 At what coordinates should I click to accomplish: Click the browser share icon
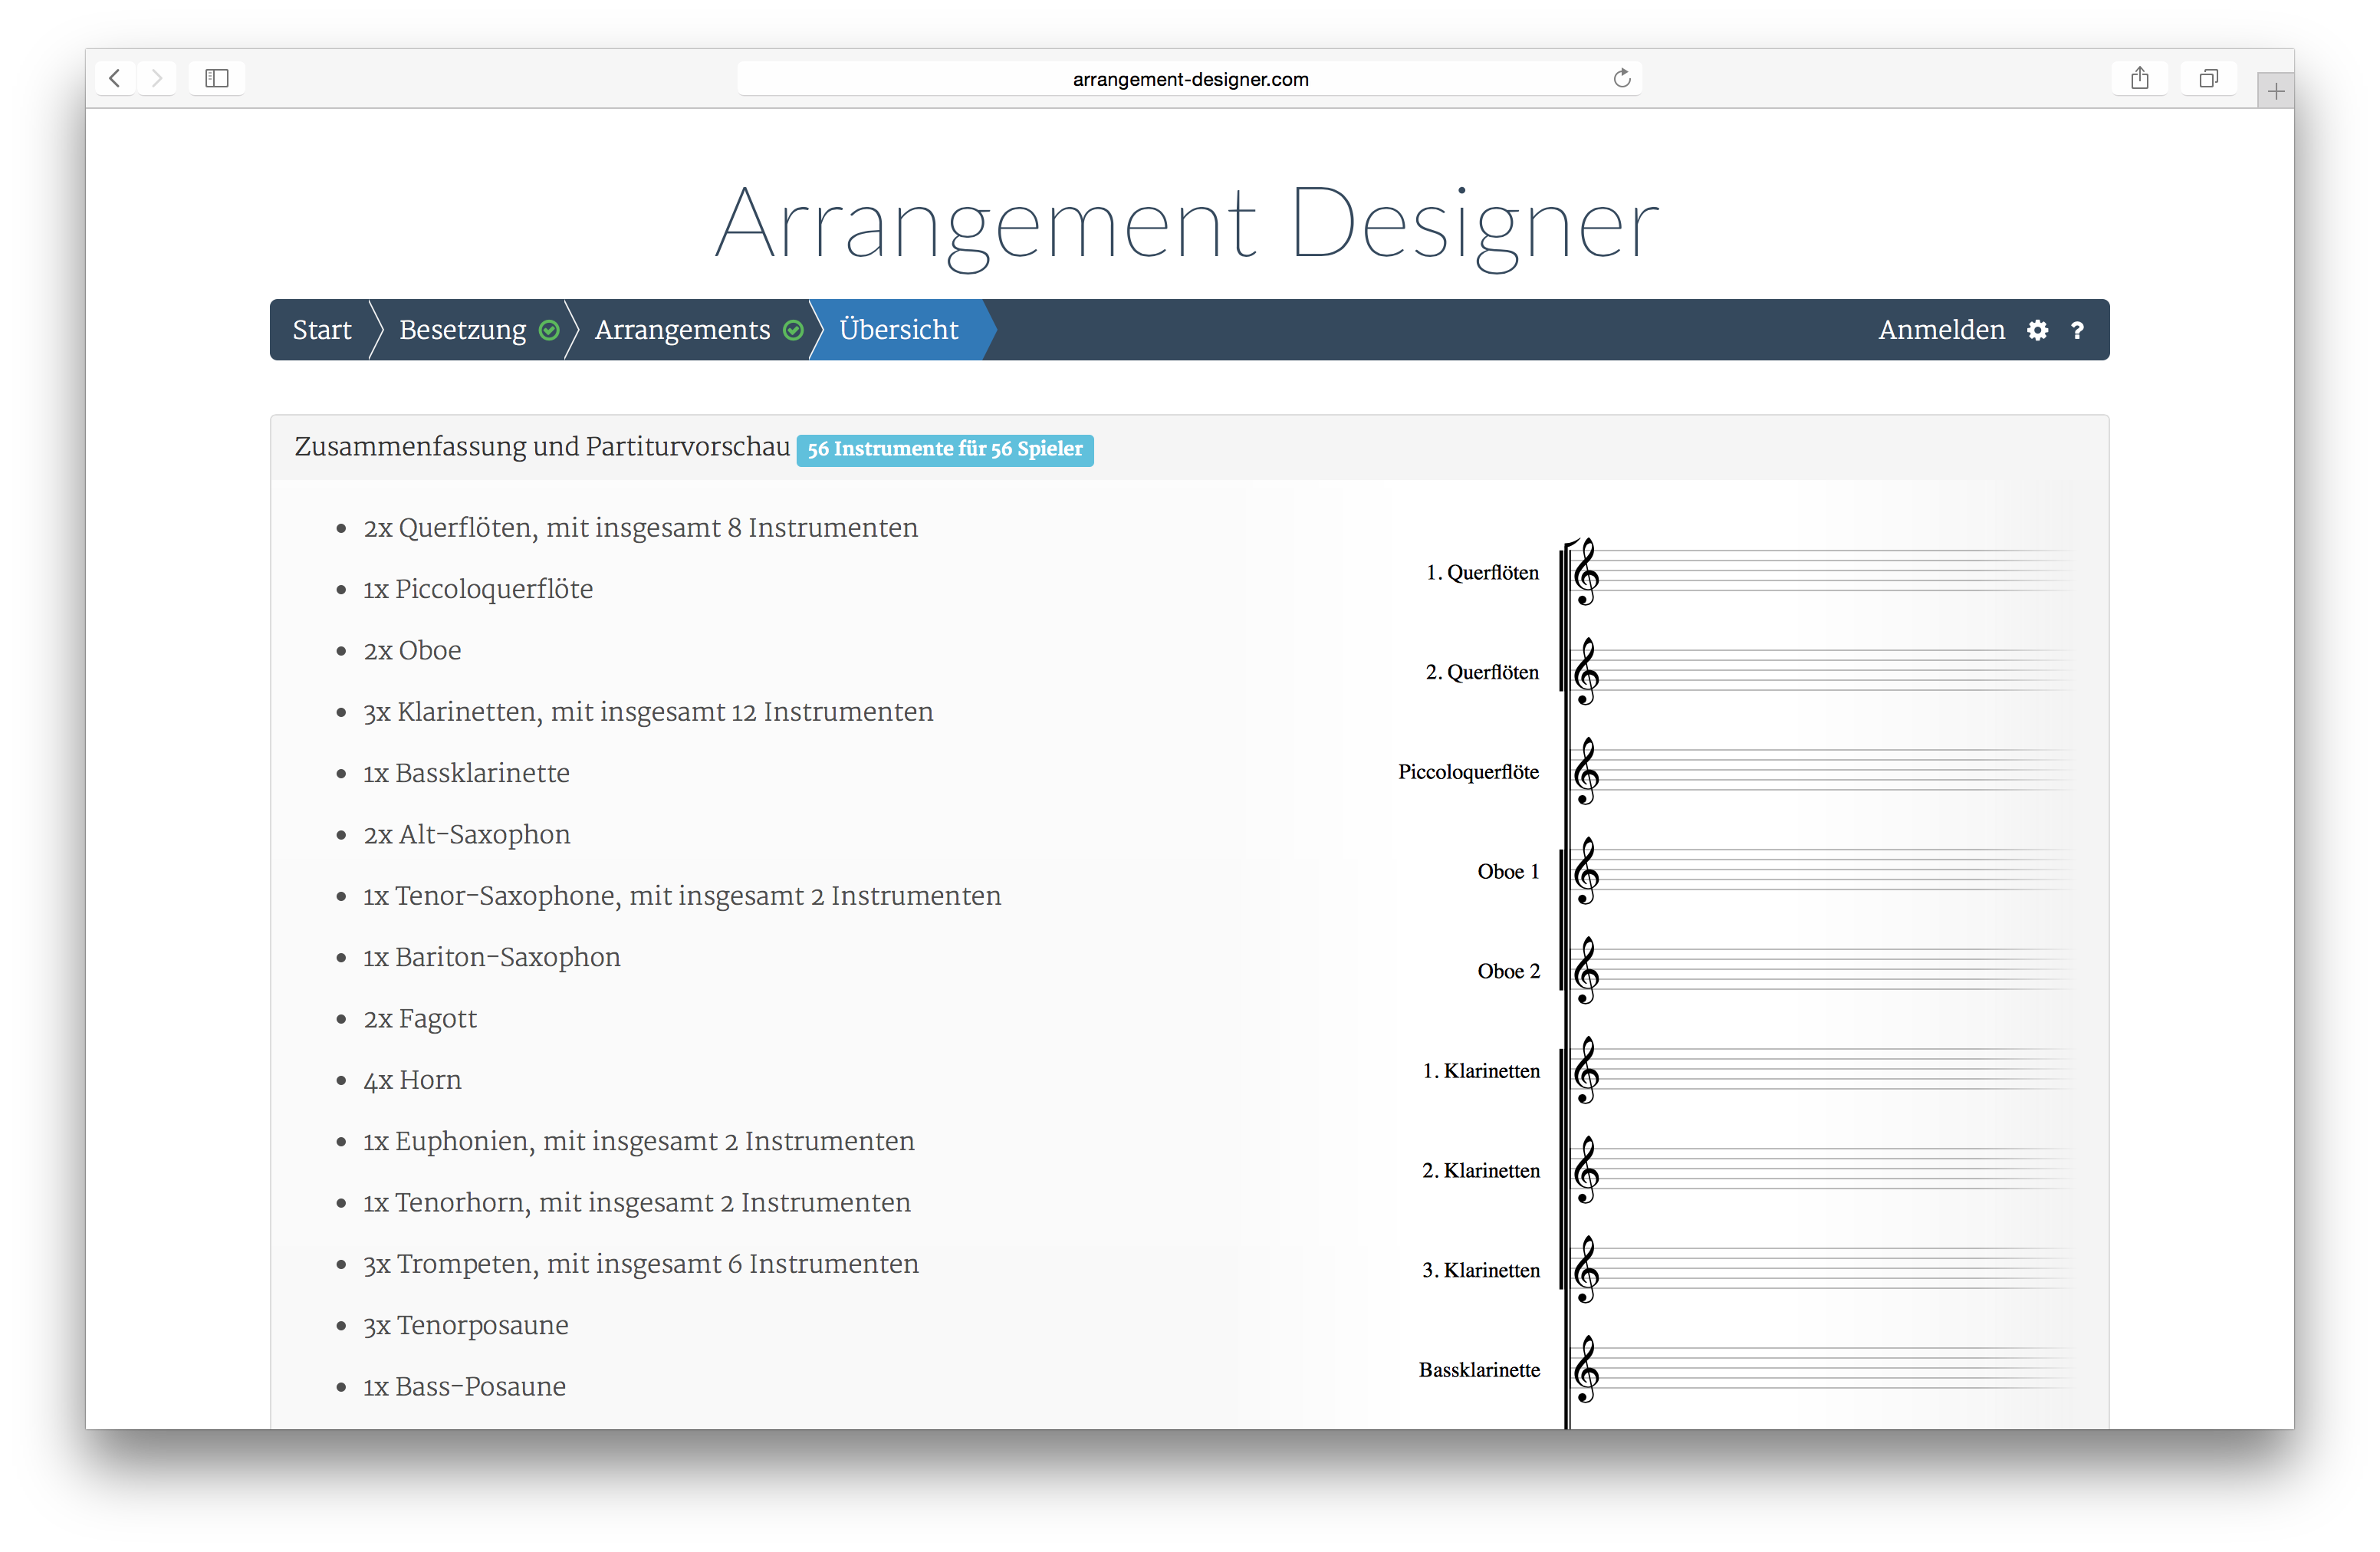pos(2139,78)
